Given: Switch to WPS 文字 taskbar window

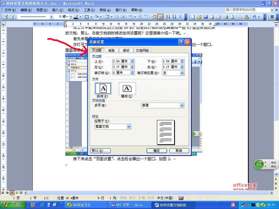Looking at the screenshot, I should (x=129, y=205).
